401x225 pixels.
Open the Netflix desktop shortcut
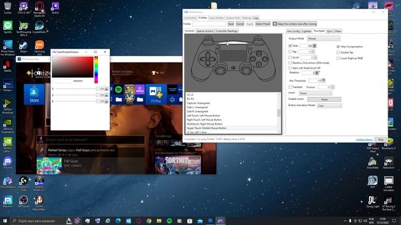[x=8, y=66]
